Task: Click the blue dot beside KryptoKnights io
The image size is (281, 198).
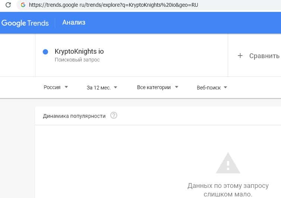Action: point(45,52)
